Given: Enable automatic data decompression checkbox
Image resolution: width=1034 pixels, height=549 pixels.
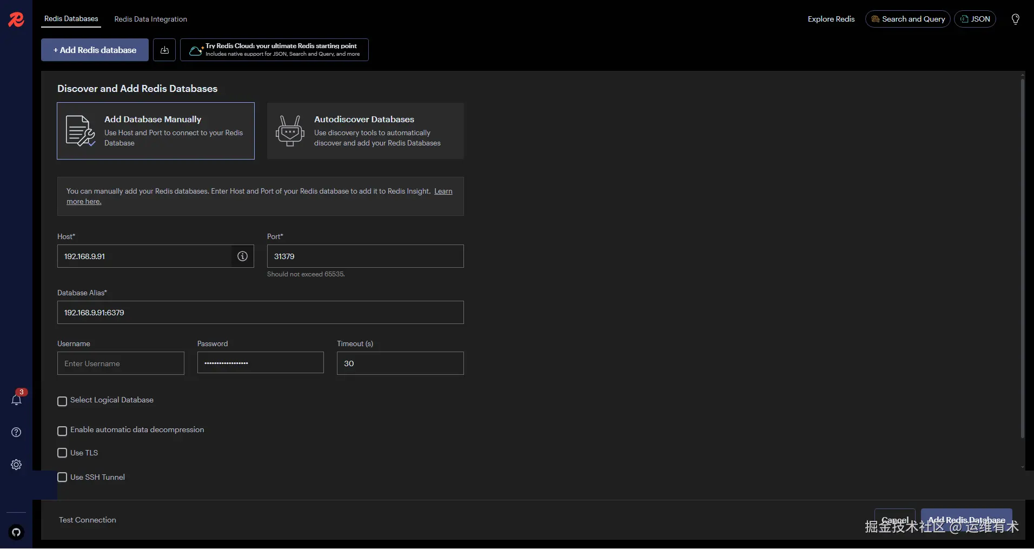Looking at the screenshot, I should pyautogui.click(x=62, y=431).
